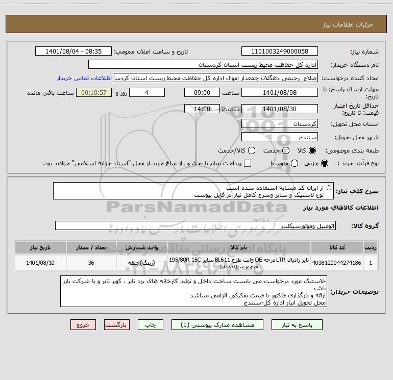The height and width of the screenshot is (380, 393).
Task: Click the واحد شمارش column header
Action: click(141, 247)
